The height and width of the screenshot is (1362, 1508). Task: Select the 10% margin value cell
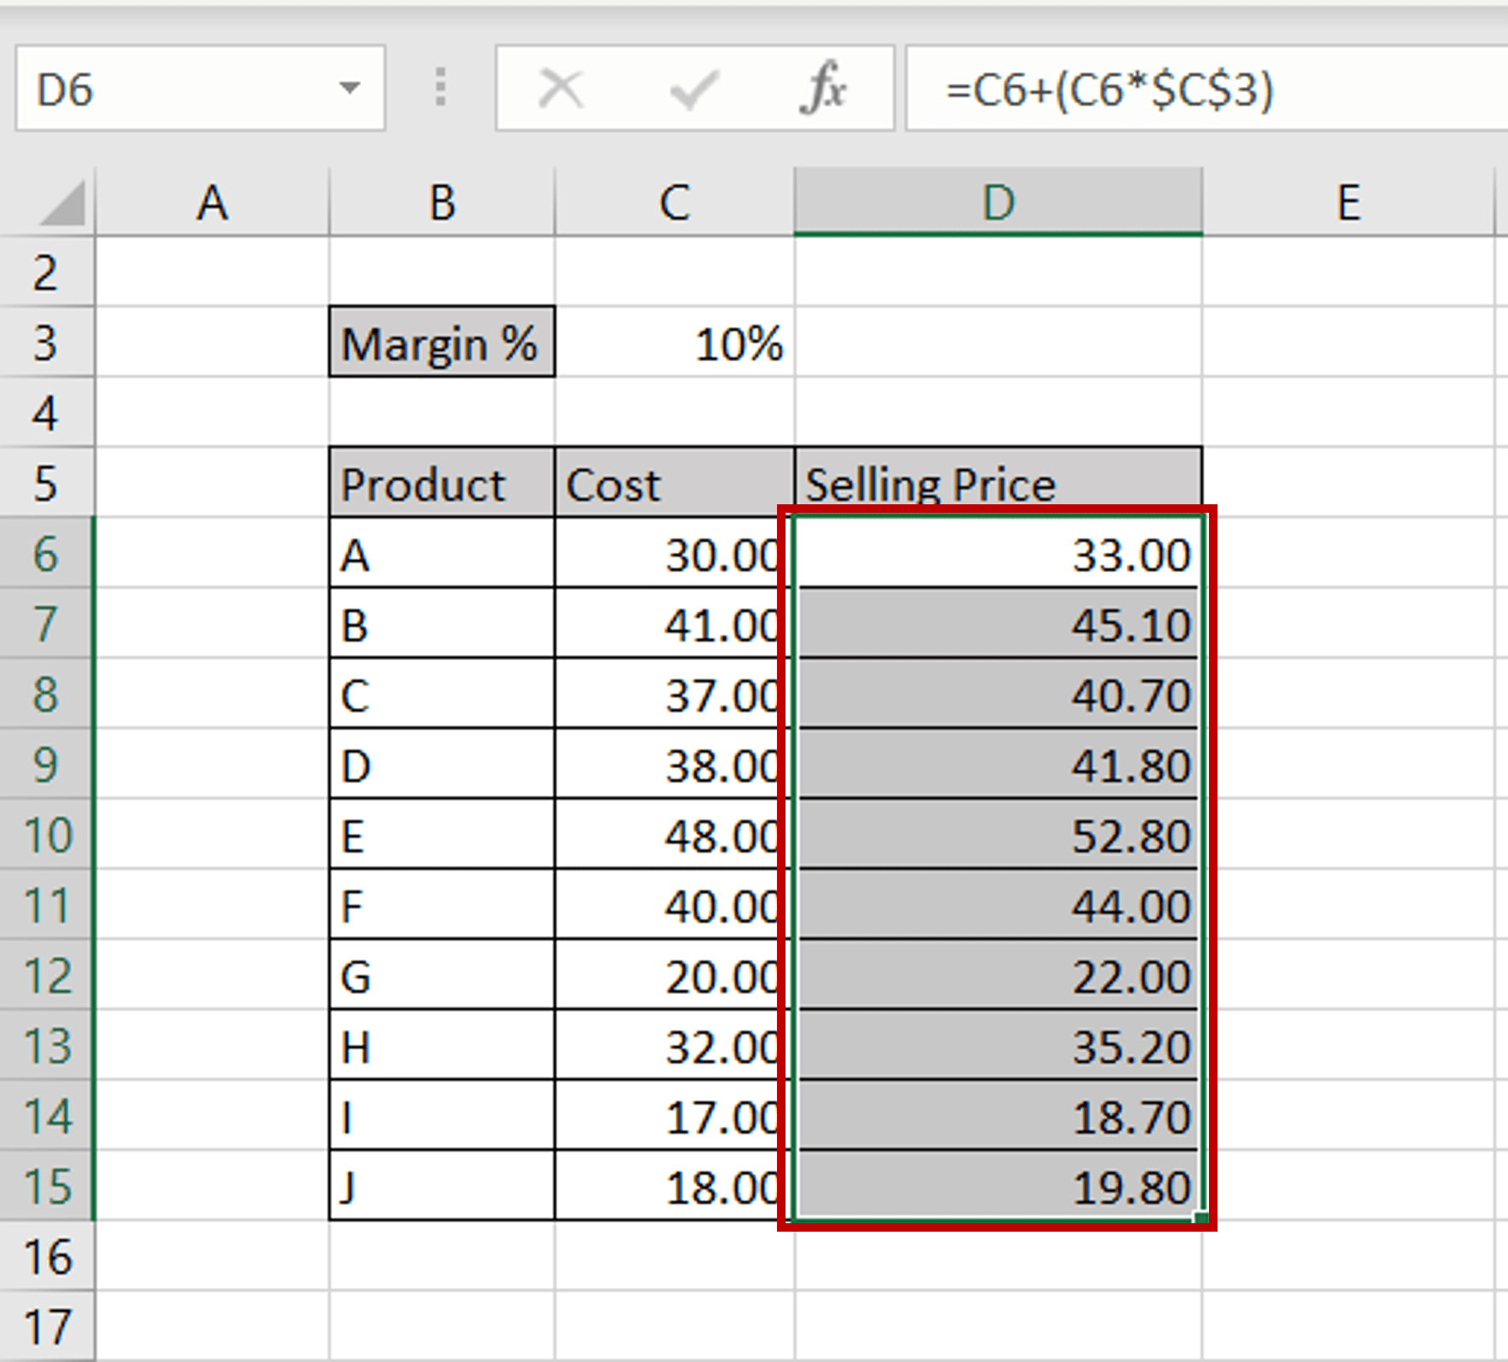[673, 344]
